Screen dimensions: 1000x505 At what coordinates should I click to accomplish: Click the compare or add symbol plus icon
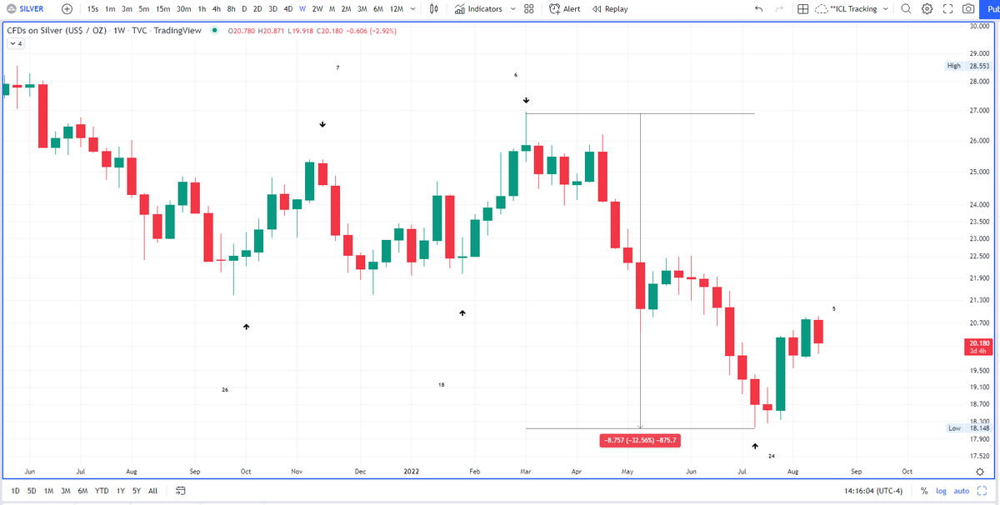(67, 8)
